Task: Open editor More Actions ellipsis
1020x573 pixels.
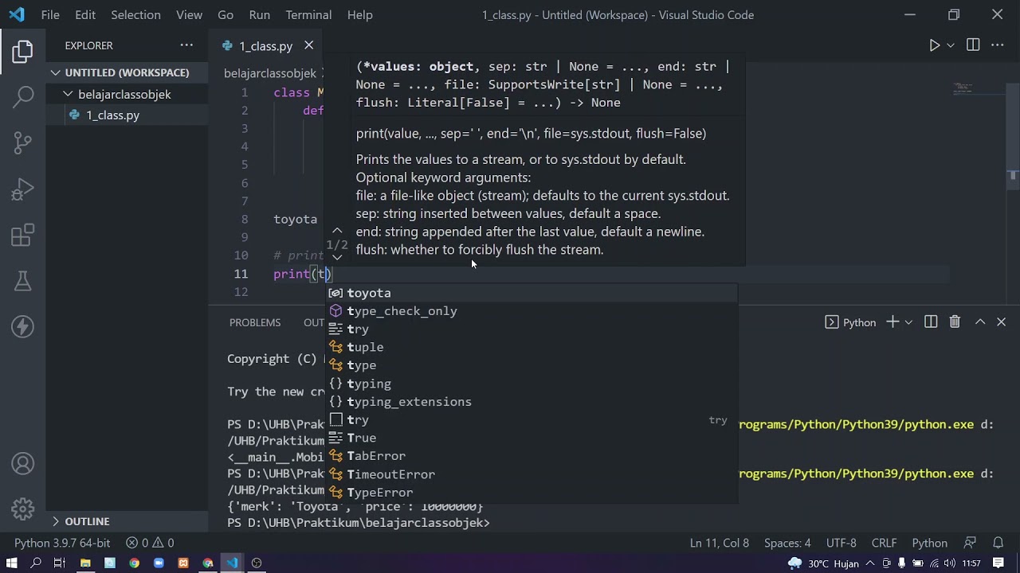Action: [998, 45]
